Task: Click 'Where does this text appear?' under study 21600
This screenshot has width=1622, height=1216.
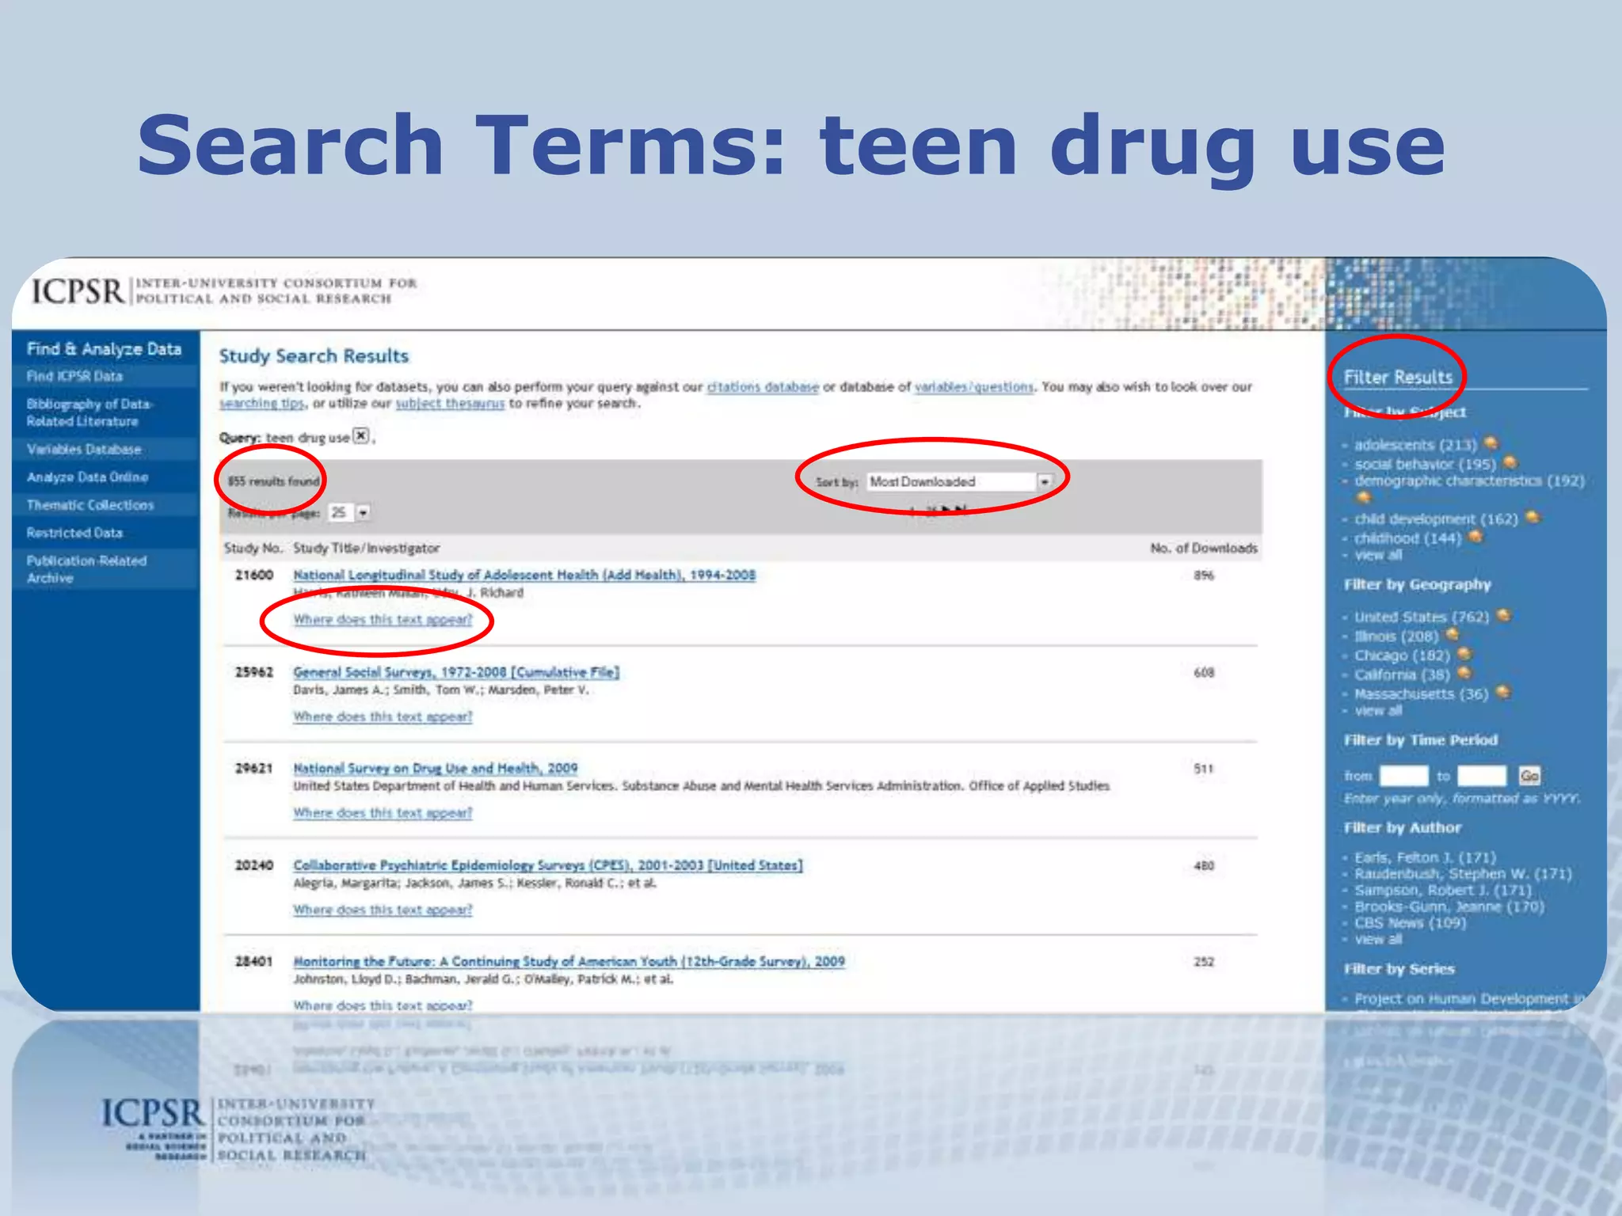Action: (x=383, y=619)
